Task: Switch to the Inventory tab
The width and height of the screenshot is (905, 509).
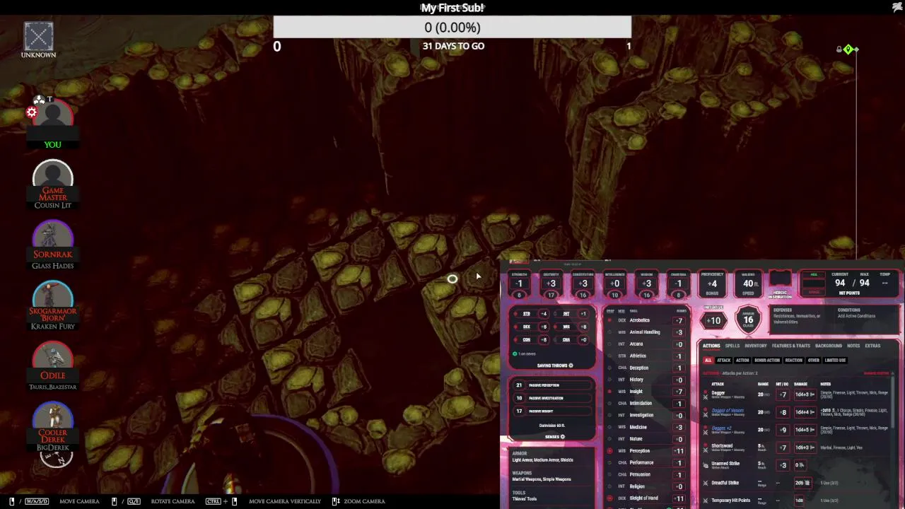Action: point(756,346)
